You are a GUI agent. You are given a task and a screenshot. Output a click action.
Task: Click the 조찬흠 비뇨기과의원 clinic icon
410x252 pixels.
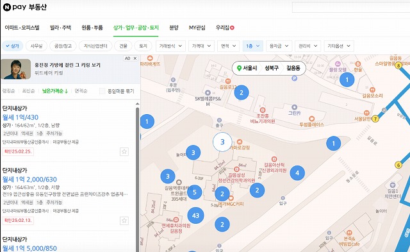point(263,110)
